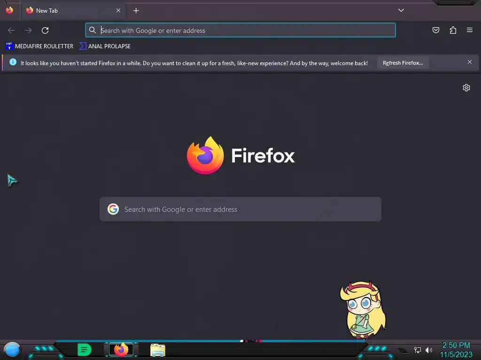Click Google logo in search box
Viewport: 481px width, 360px height.
113,209
